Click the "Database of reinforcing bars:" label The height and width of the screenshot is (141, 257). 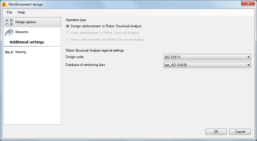[86, 65]
